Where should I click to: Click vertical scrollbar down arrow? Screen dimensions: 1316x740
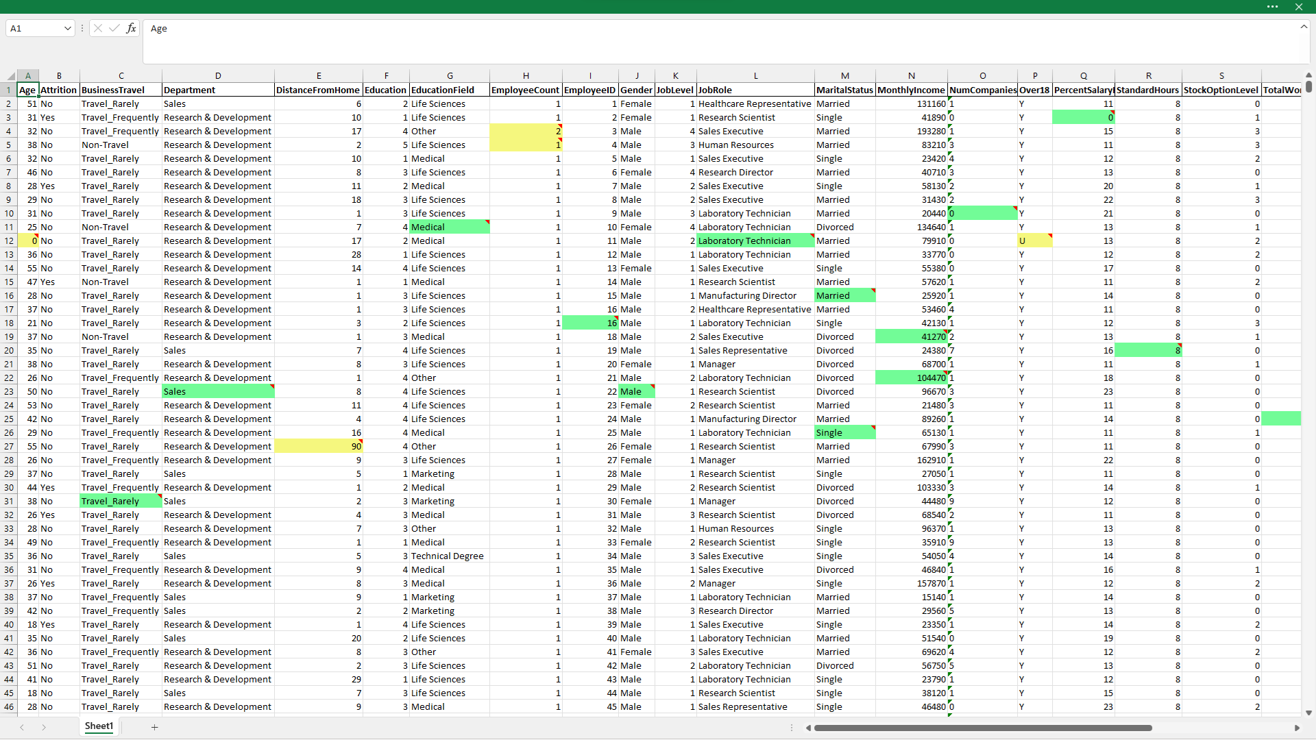pyautogui.click(x=1308, y=713)
